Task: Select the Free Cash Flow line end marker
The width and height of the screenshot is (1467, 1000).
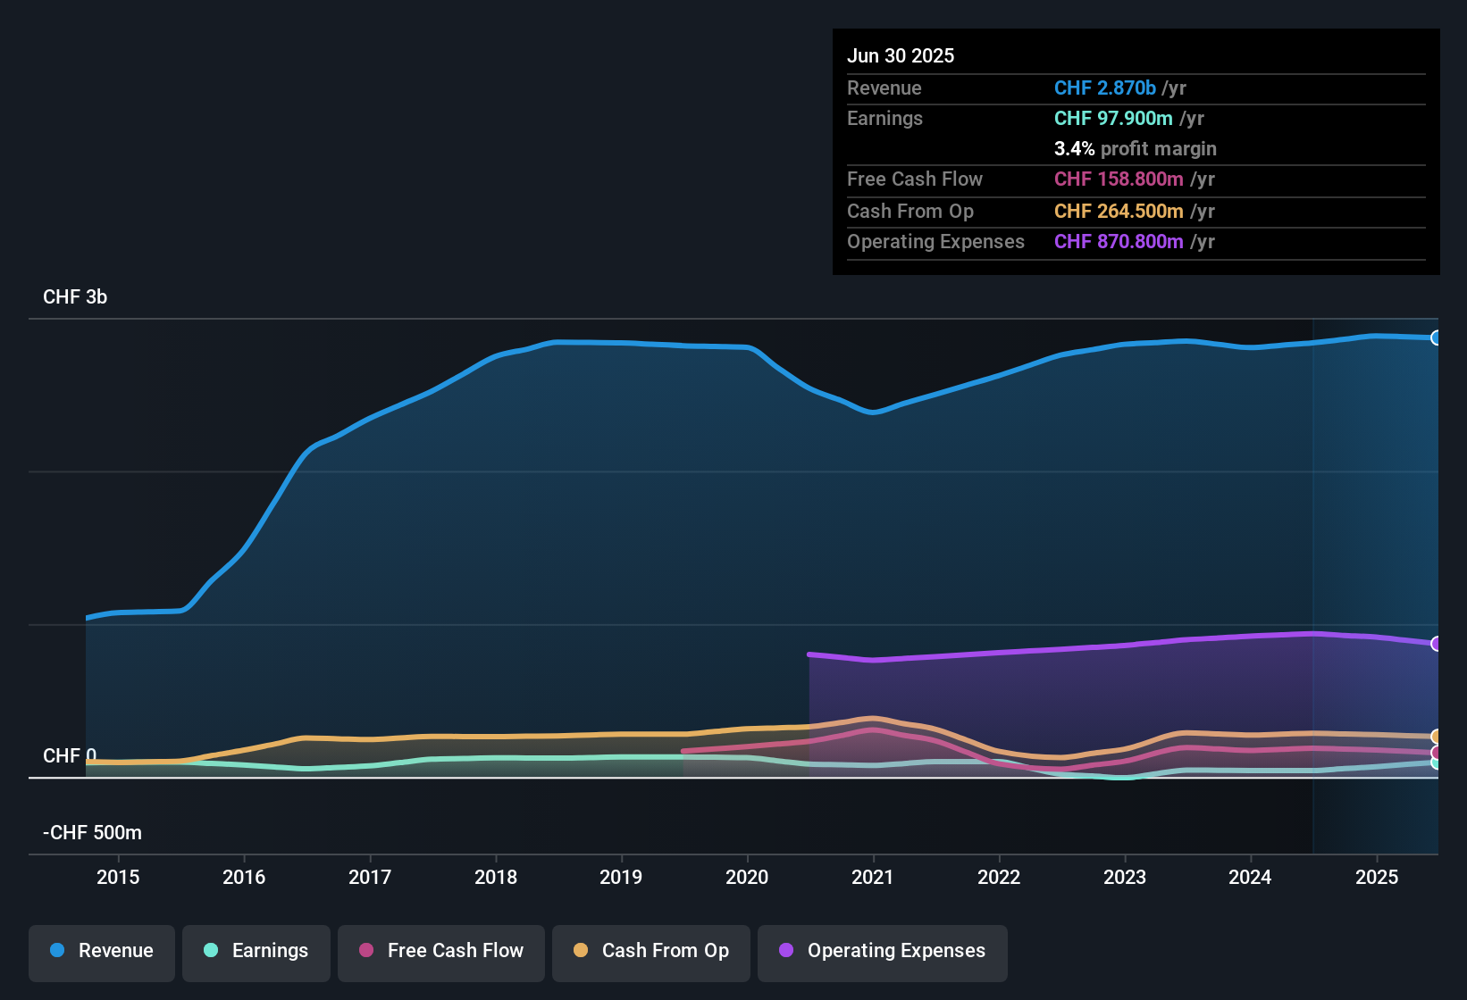Action: [1437, 753]
